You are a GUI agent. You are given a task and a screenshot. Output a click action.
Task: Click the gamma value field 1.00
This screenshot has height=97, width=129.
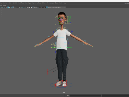tap(44, 7)
